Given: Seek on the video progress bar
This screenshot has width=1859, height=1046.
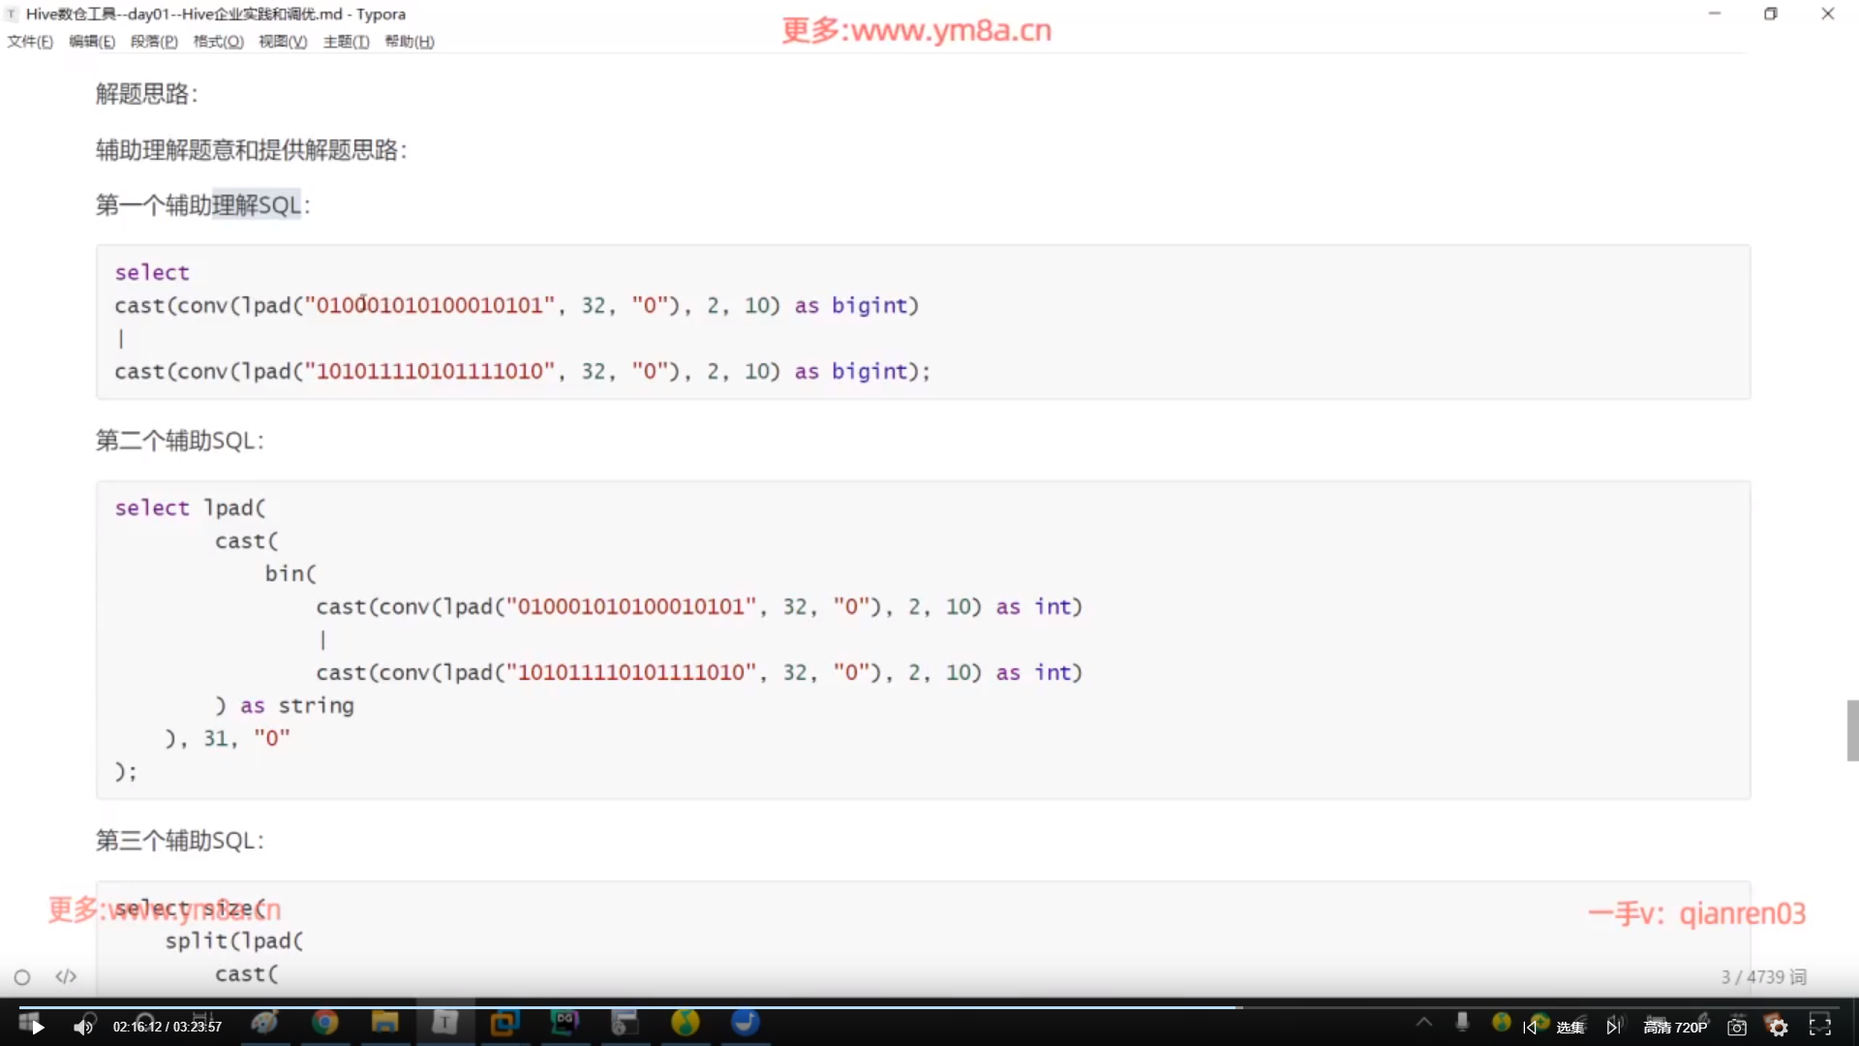Looking at the screenshot, I should 678,1007.
